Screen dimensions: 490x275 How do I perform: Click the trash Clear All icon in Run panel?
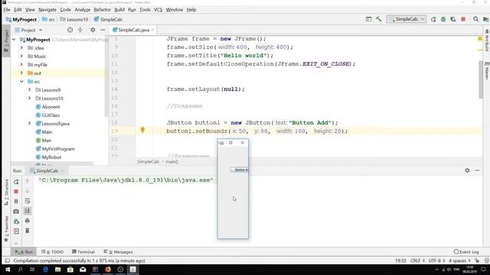[x=28, y=231]
